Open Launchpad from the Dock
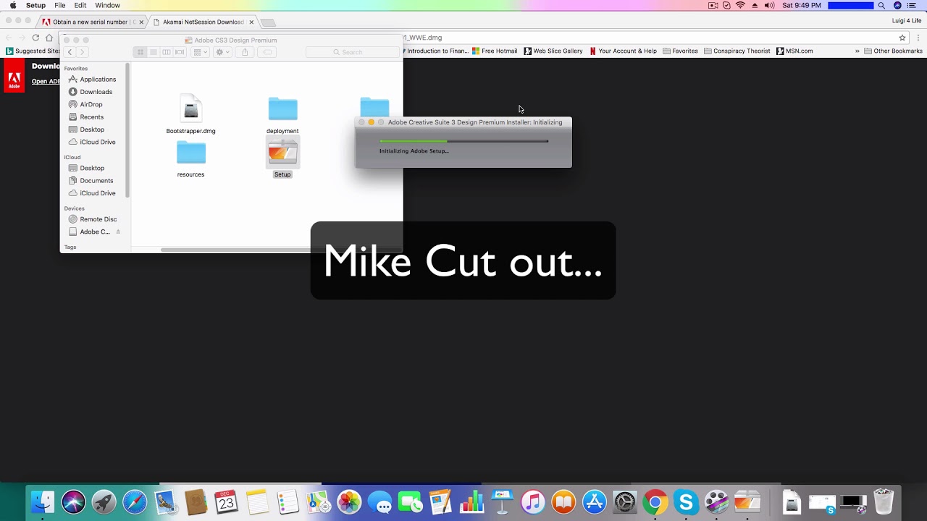Screen dimensions: 927x521 [x=104, y=501]
